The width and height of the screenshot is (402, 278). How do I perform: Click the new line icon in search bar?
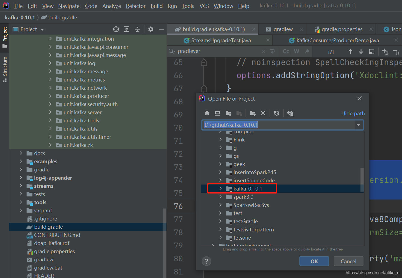coord(273,51)
